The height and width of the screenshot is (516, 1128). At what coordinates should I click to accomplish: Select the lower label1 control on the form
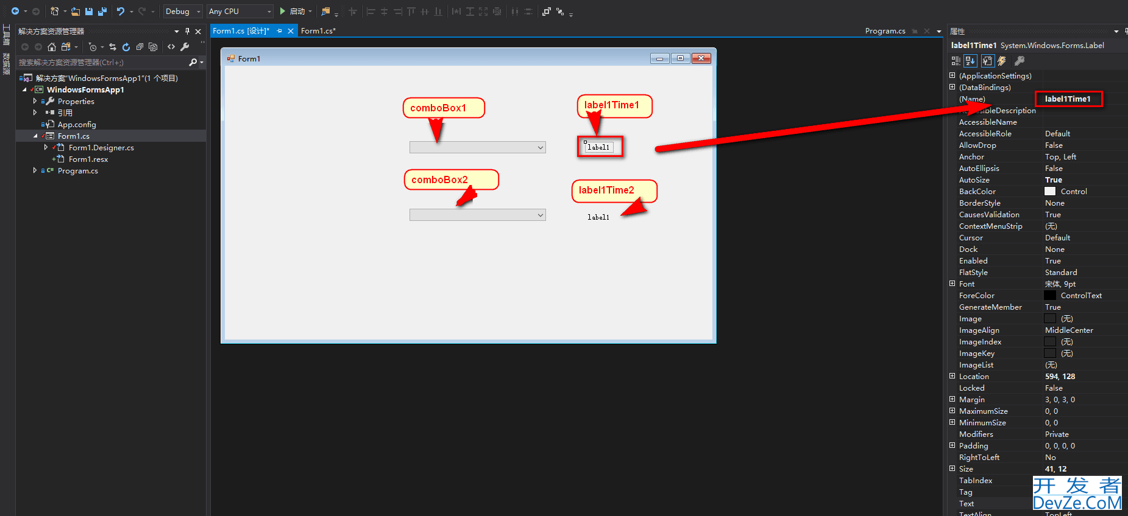[x=598, y=217]
